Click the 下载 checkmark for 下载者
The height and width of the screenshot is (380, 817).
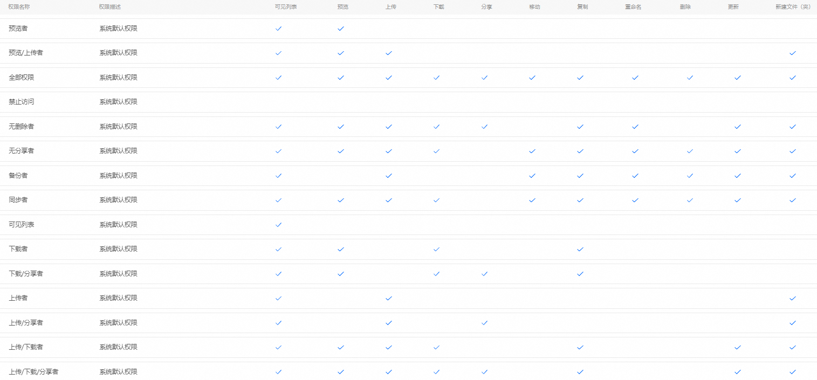tap(436, 249)
